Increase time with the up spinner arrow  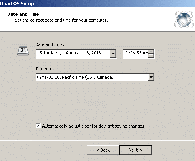[x=151, y=52]
